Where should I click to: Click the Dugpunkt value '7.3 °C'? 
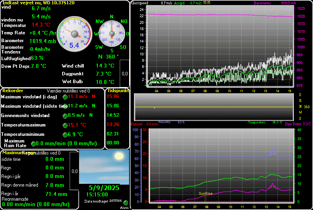point(103,74)
